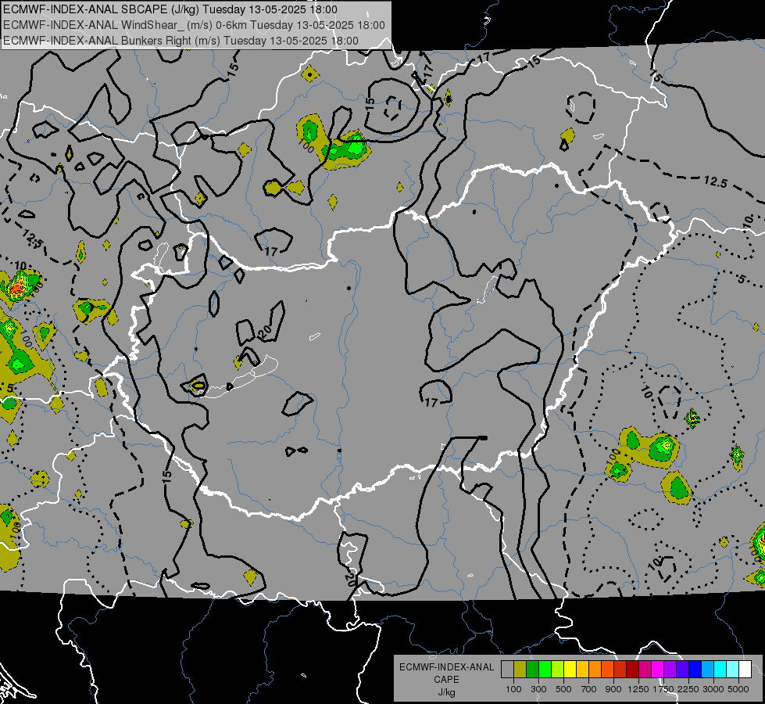Click the legend value 300
The width and height of the screenshot is (765, 704).
(538, 689)
